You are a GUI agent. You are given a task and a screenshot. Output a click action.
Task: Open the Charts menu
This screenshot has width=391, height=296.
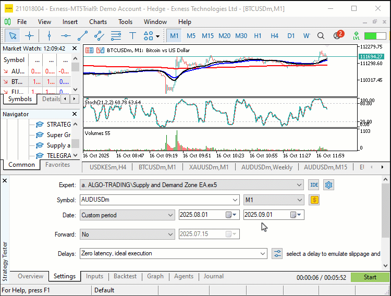coord(98,22)
